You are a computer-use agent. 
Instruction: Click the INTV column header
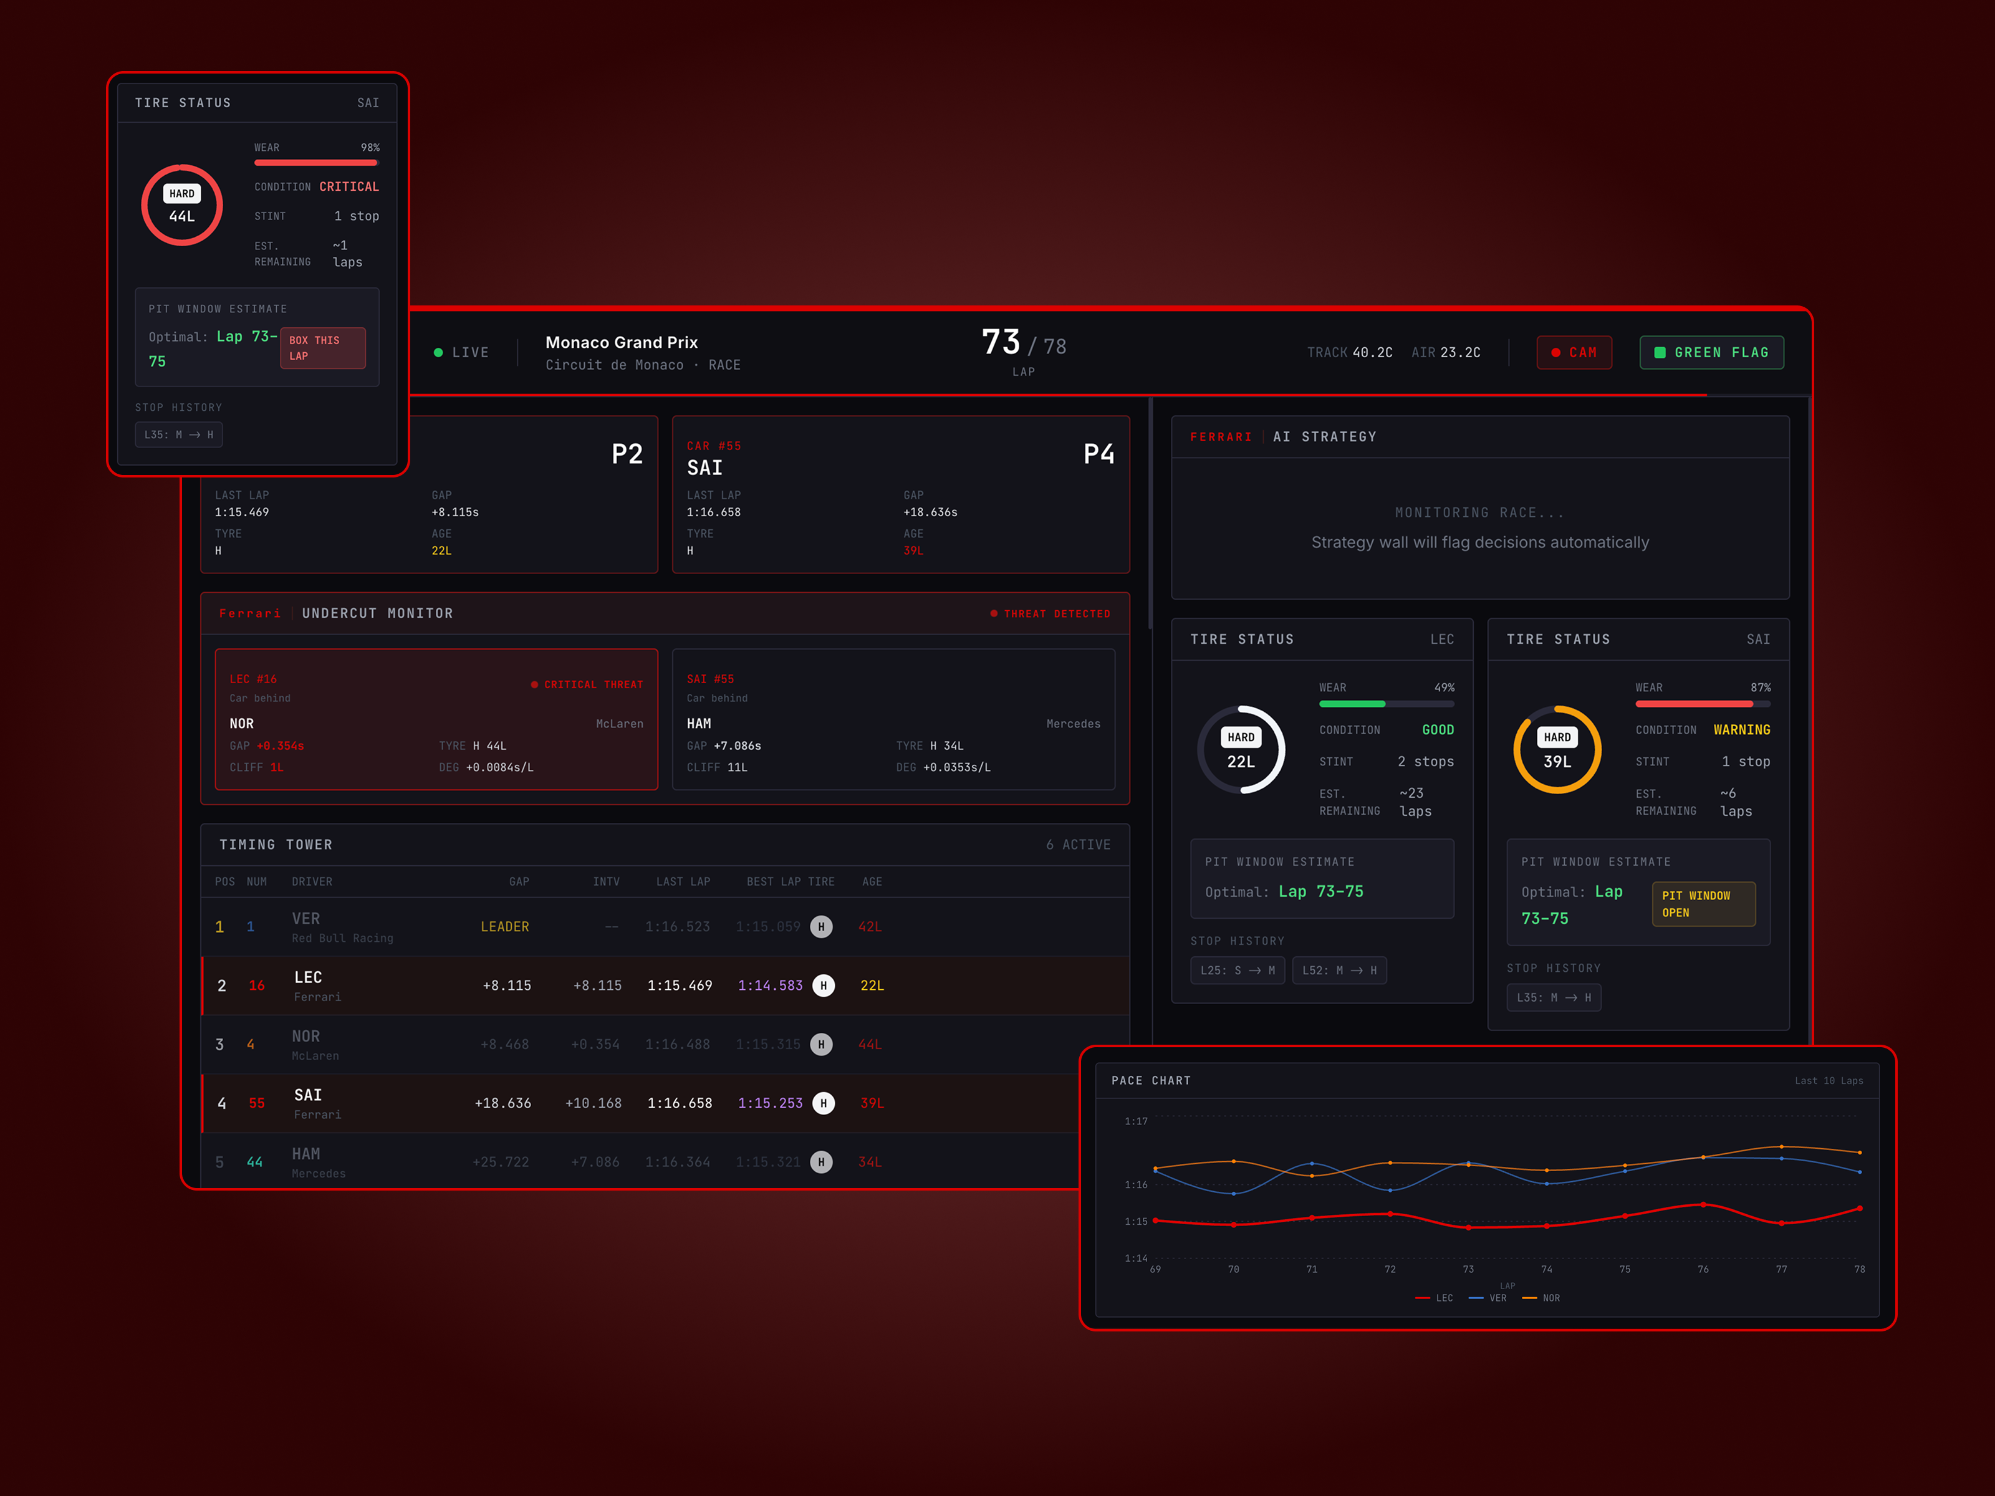[x=606, y=881]
